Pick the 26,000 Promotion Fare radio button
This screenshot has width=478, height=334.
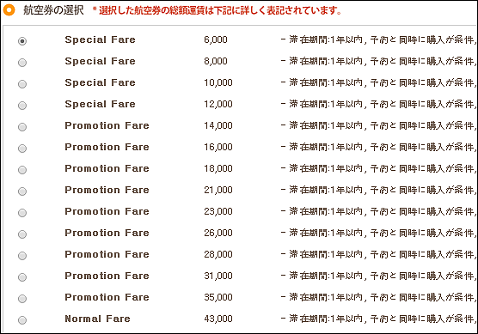pos(22,234)
